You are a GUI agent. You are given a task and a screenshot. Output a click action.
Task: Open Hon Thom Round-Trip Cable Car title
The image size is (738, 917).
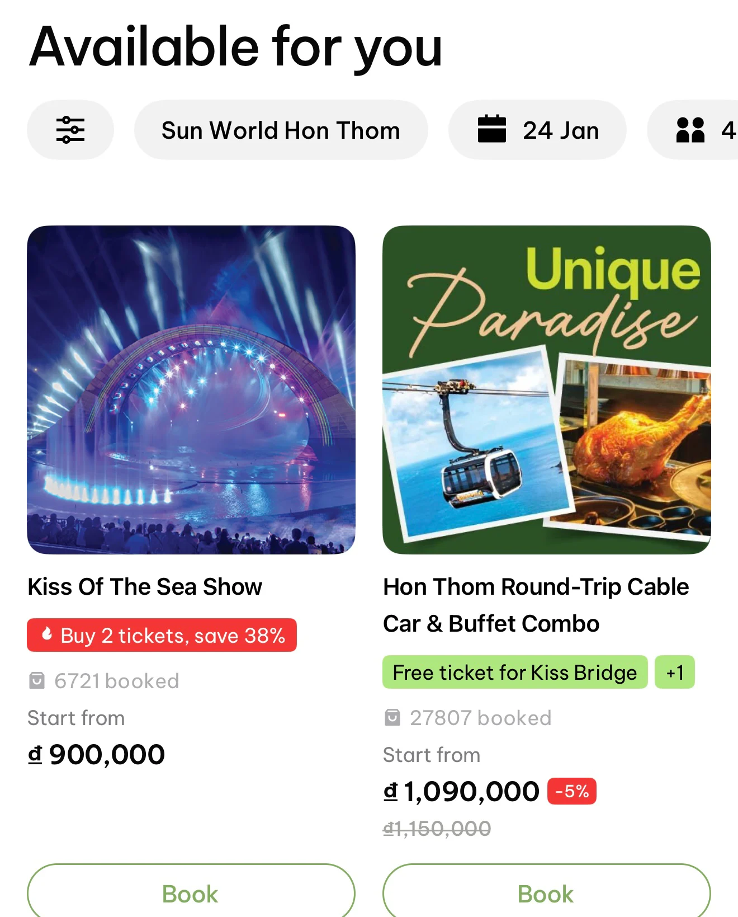pos(536,605)
